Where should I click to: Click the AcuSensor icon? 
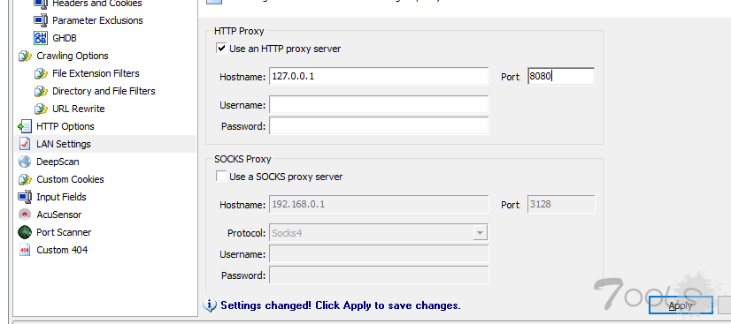25,215
